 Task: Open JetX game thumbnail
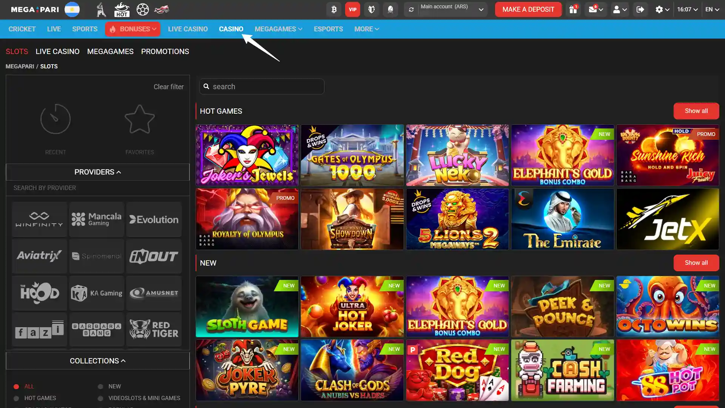[x=668, y=219]
